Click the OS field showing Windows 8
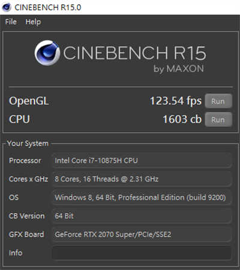The image size is (240, 270). (142, 198)
